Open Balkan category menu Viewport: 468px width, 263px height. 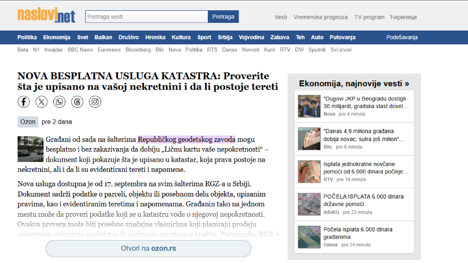click(x=103, y=37)
